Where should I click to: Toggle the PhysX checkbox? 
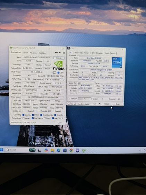point(45,118)
